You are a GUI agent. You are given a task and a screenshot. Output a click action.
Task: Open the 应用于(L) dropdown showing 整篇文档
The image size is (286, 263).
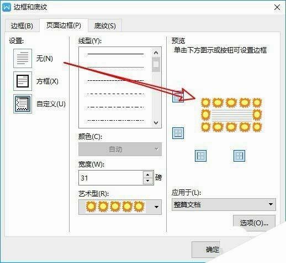coord(224,204)
